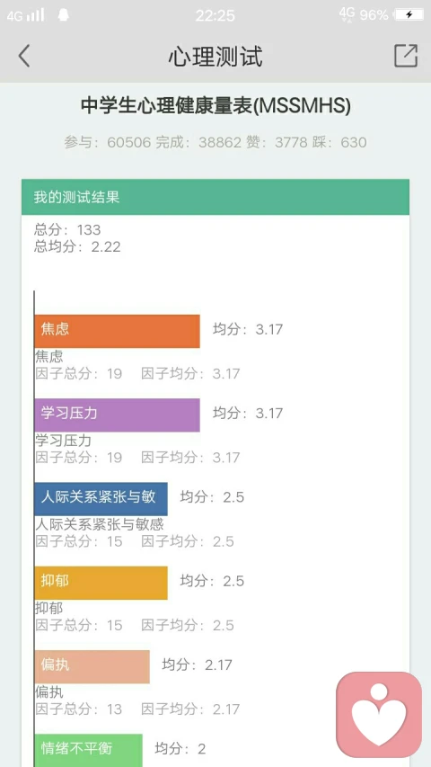Select the green 情绪不平衡 bar
The height and width of the screenshot is (767, 431).
[89, 751]
